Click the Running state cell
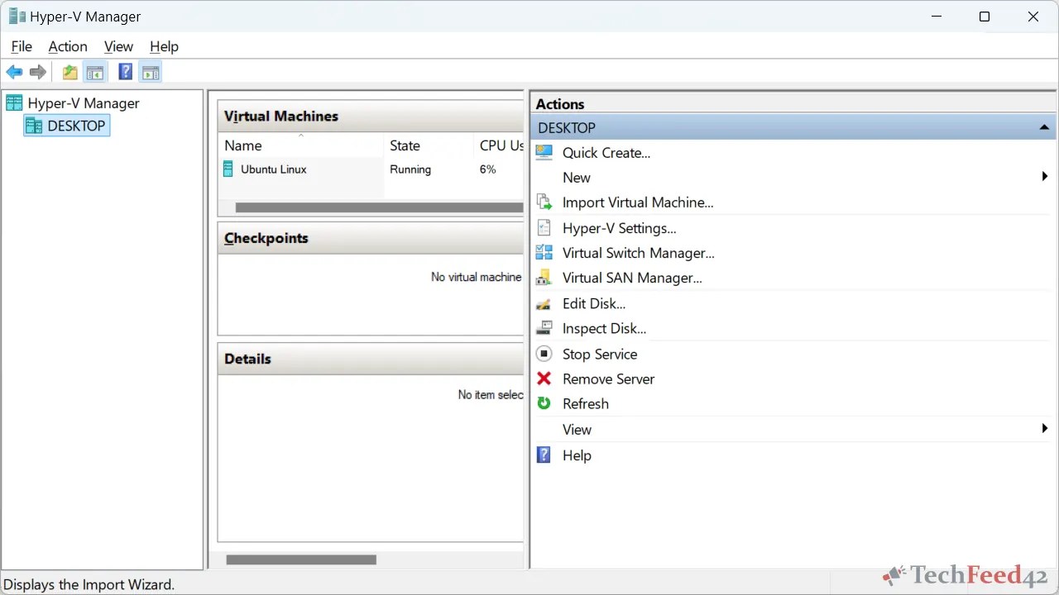The image size is (1059, 595). (x=410, y=169)
